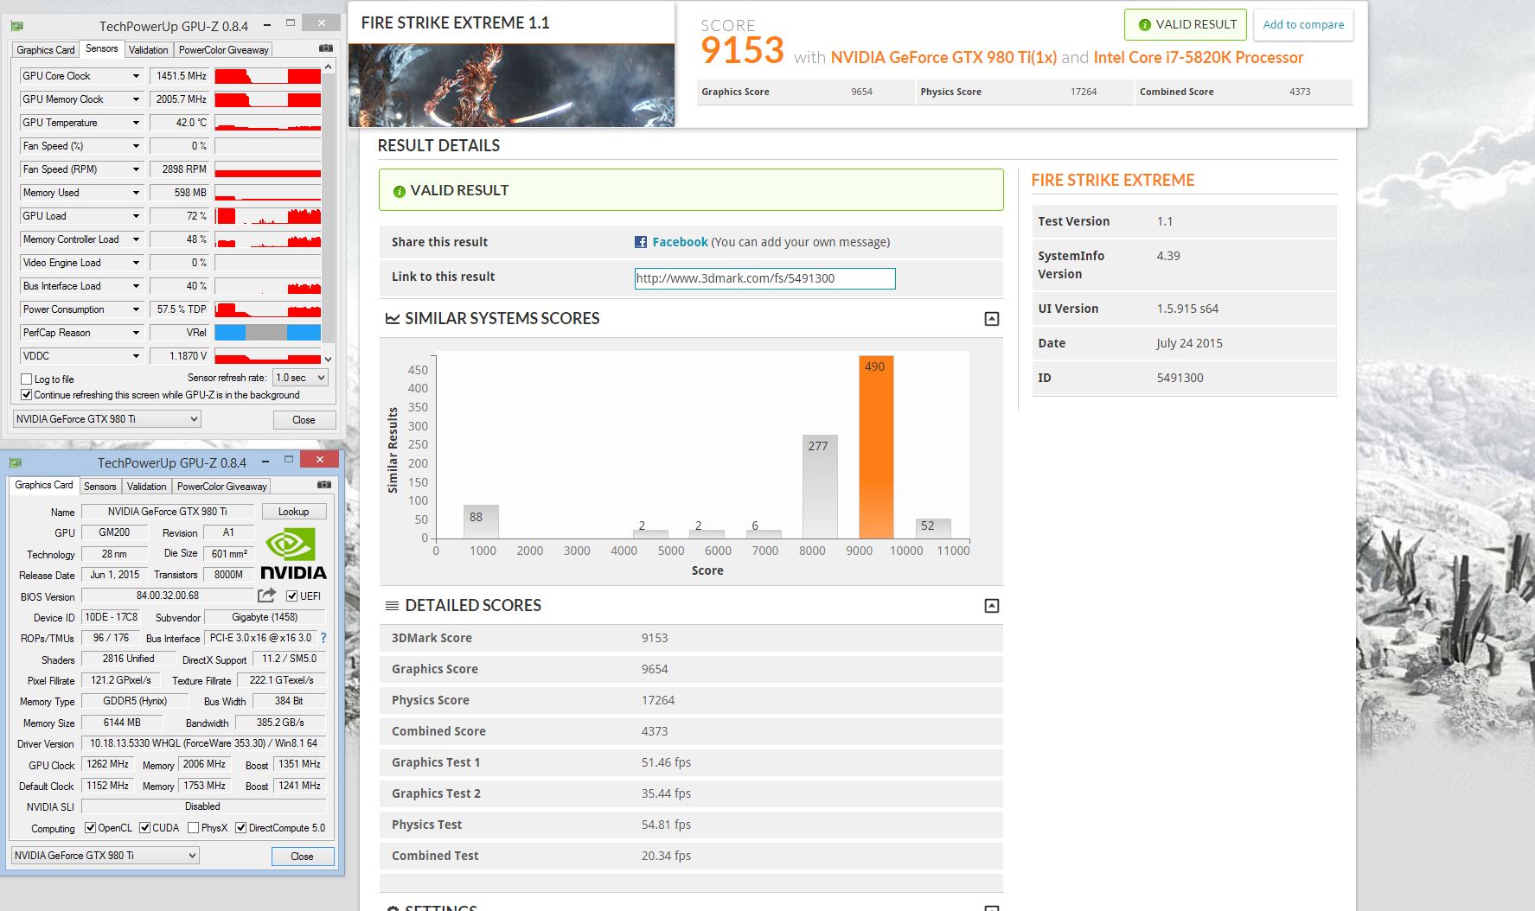Open the Fan Speed (RPM) sensor dropdown
Image resolution: width=1535 pixels, height=911 pixels.
pos(136,169)
